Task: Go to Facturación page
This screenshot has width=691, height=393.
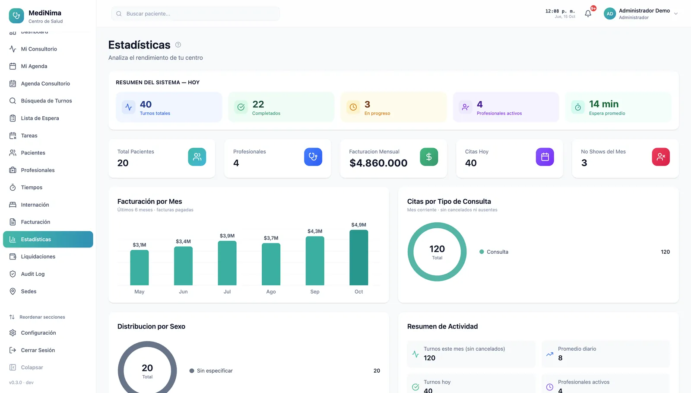Action: click(48, 222)
